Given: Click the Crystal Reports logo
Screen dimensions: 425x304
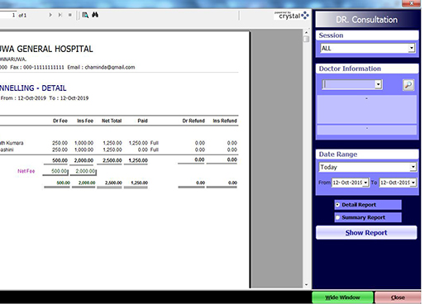Looking at the screenshot, I should click(291, 16).
